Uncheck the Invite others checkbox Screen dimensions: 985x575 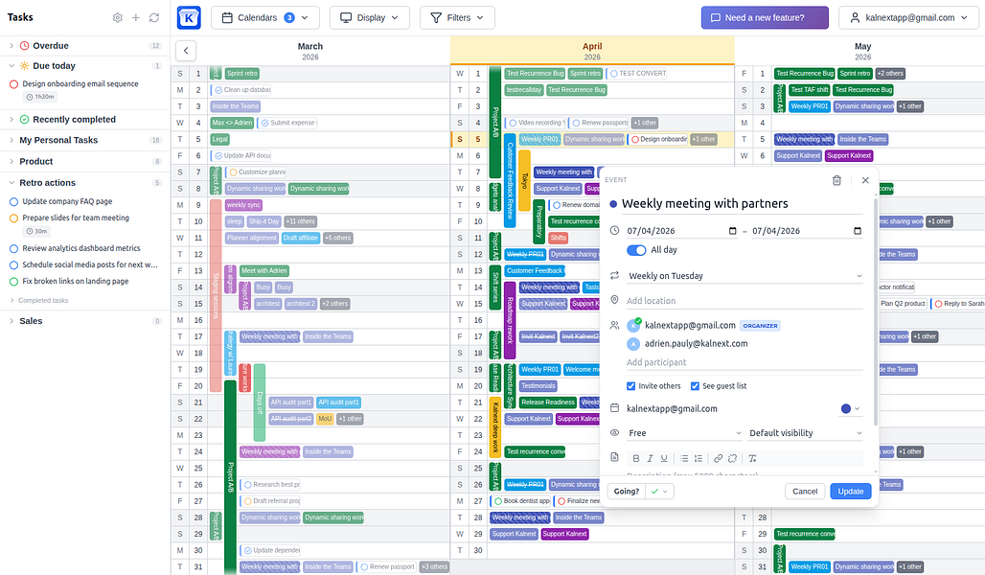(630, 386)
